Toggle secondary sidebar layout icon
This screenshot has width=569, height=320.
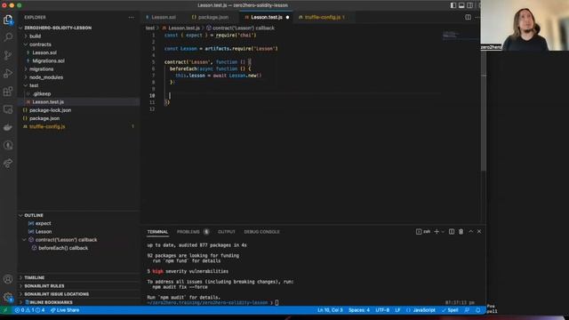coord(470,5)
